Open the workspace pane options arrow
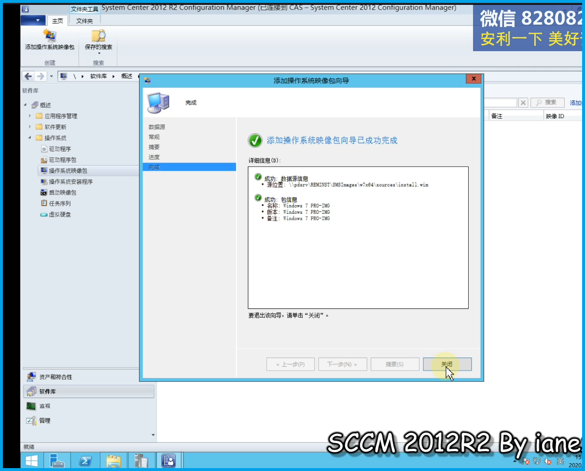This screenshot has width=585, height=471. point(153,435)
